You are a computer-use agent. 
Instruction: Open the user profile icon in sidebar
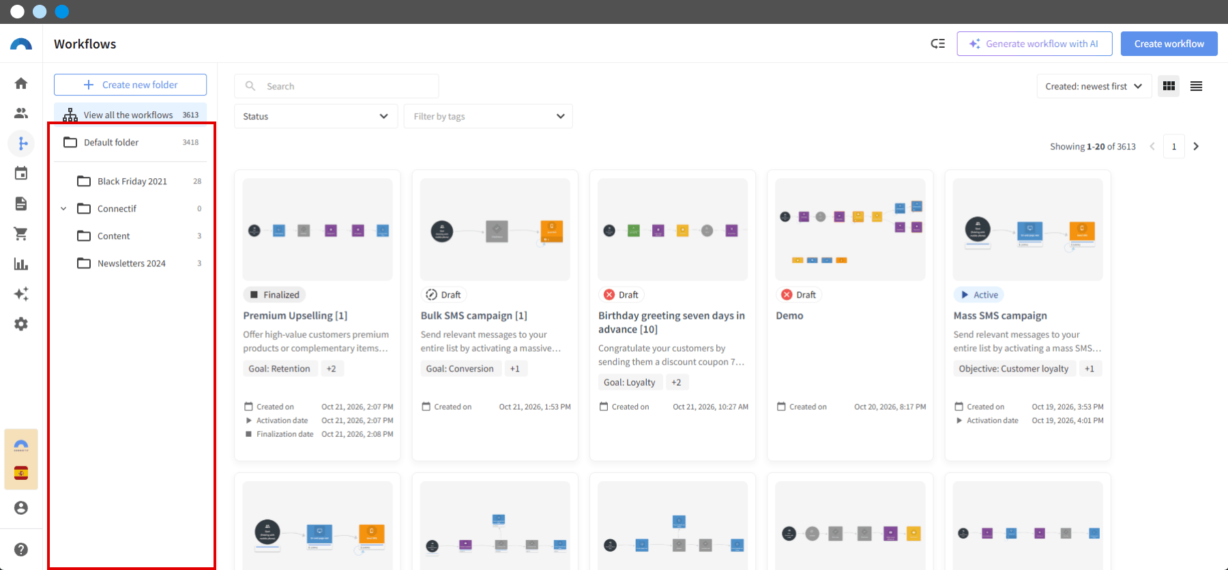(x=21, y=508)
